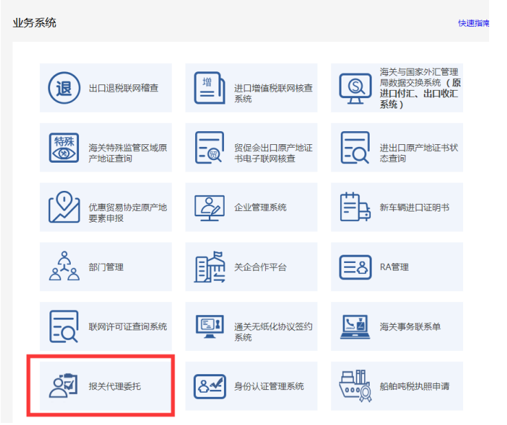Open 身份认证管理系统

(x=251, y=386)
